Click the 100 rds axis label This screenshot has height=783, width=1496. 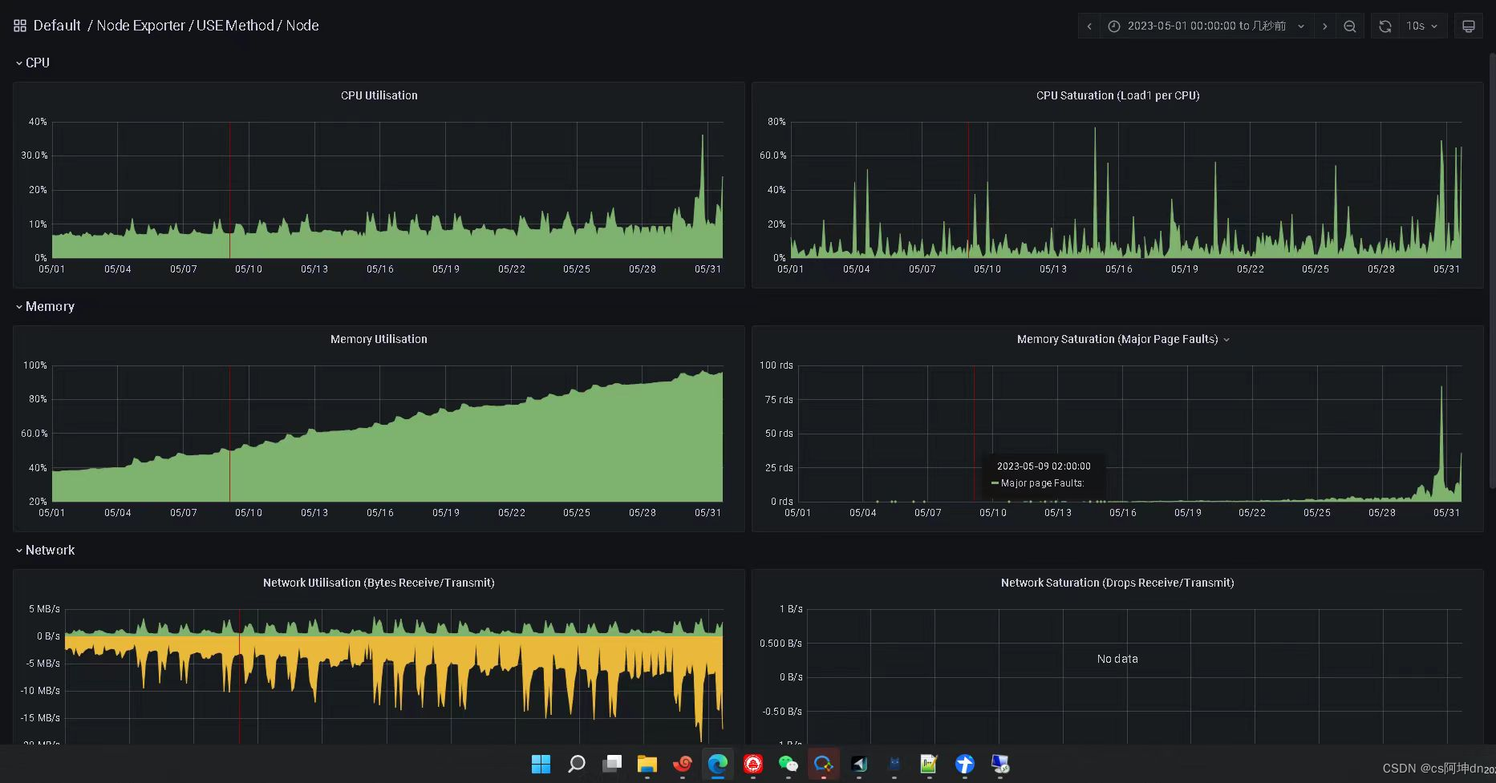pyautogui.click(x=776, y=365)
